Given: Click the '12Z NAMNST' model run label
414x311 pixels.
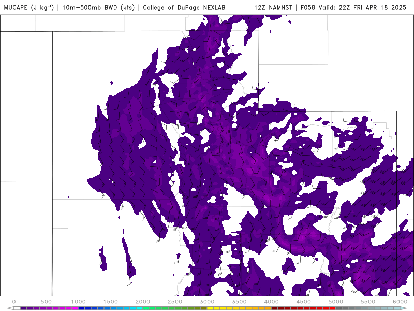Looking at the screenshot, I should click(x=273, y=7).
